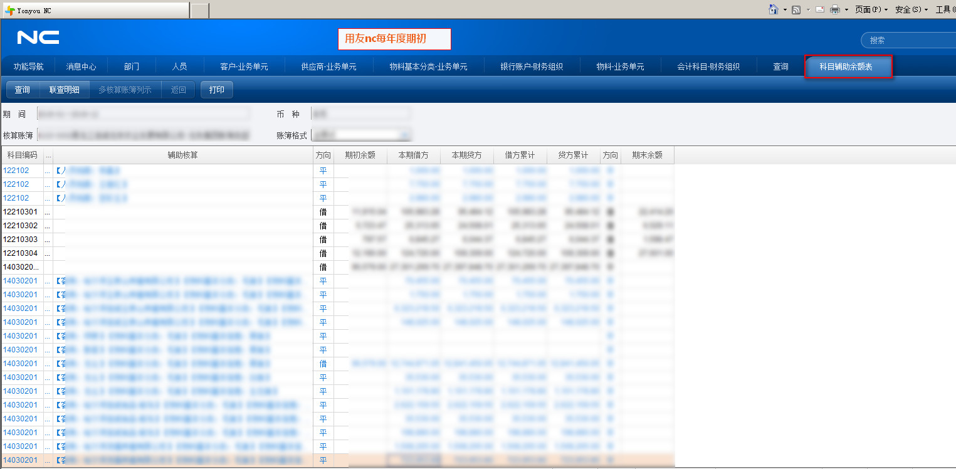The image size is (956, 469).
Task: Click the Yonyou NC tab favicon
Action: click(x=10, y=11)
